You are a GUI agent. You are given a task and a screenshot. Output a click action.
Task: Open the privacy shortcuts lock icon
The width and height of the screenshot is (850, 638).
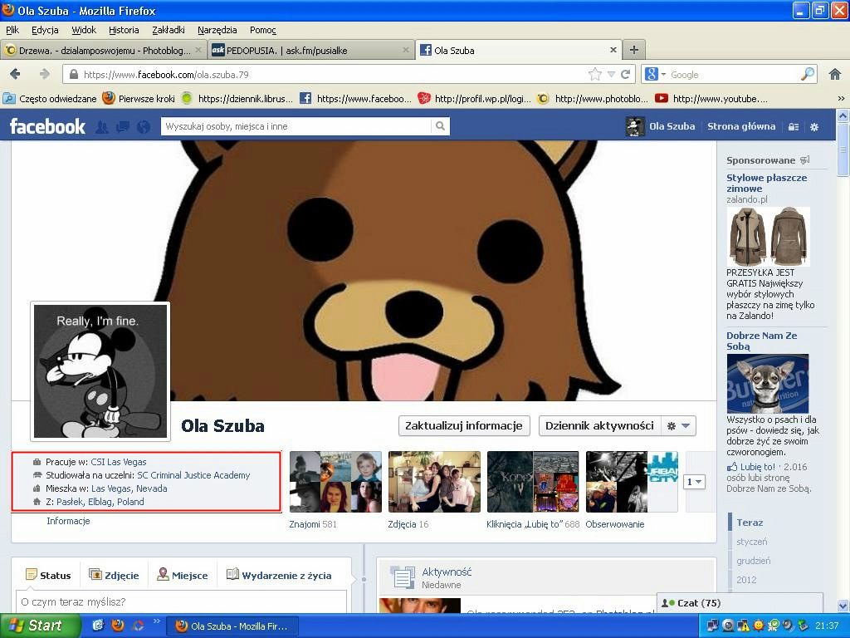pyautogui.click(x=794, y=127)
